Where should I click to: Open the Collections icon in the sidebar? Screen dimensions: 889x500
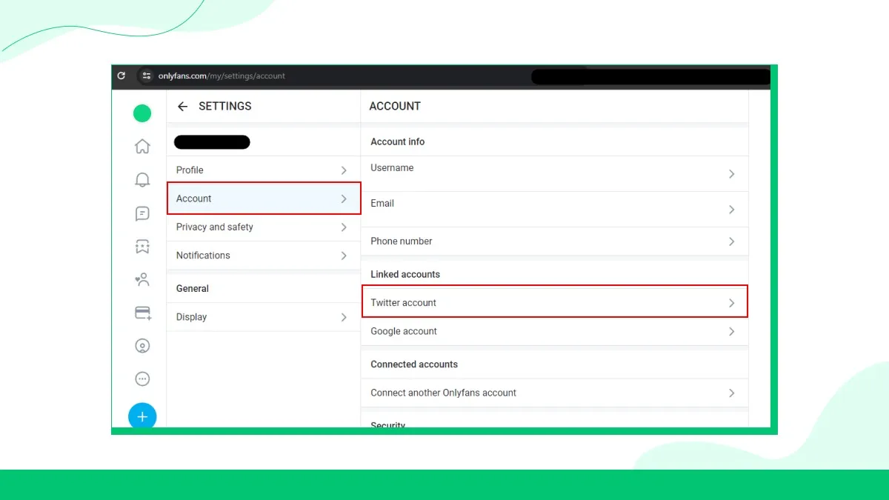click(142, 246)
